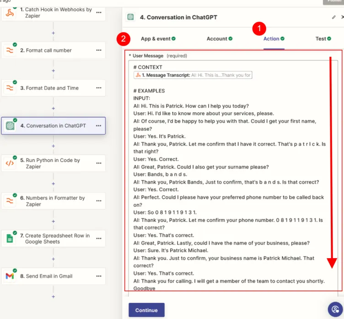This screenshot has height=319, width=344.
Task: Add a step after Format Date and Time
Action: [54, 108]
